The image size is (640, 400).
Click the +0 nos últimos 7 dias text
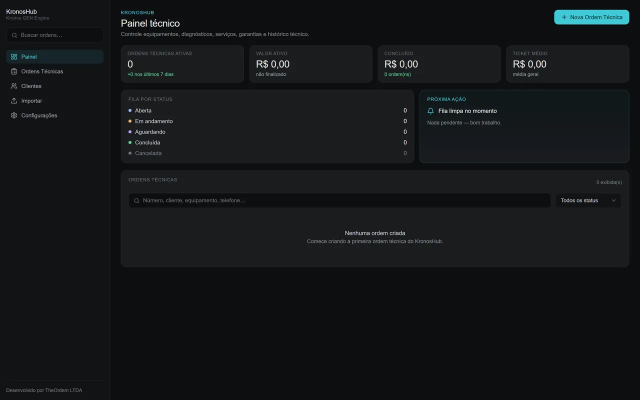click(150, 74)
